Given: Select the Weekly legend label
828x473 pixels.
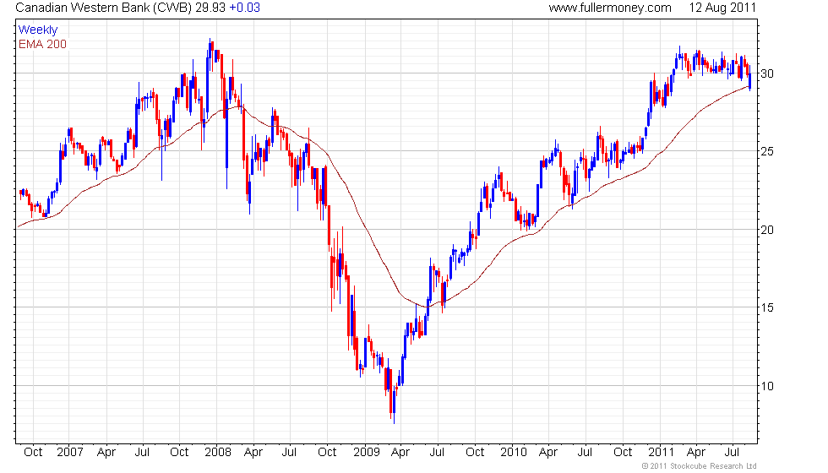Looking at the screenshot, I should (38, 30).
